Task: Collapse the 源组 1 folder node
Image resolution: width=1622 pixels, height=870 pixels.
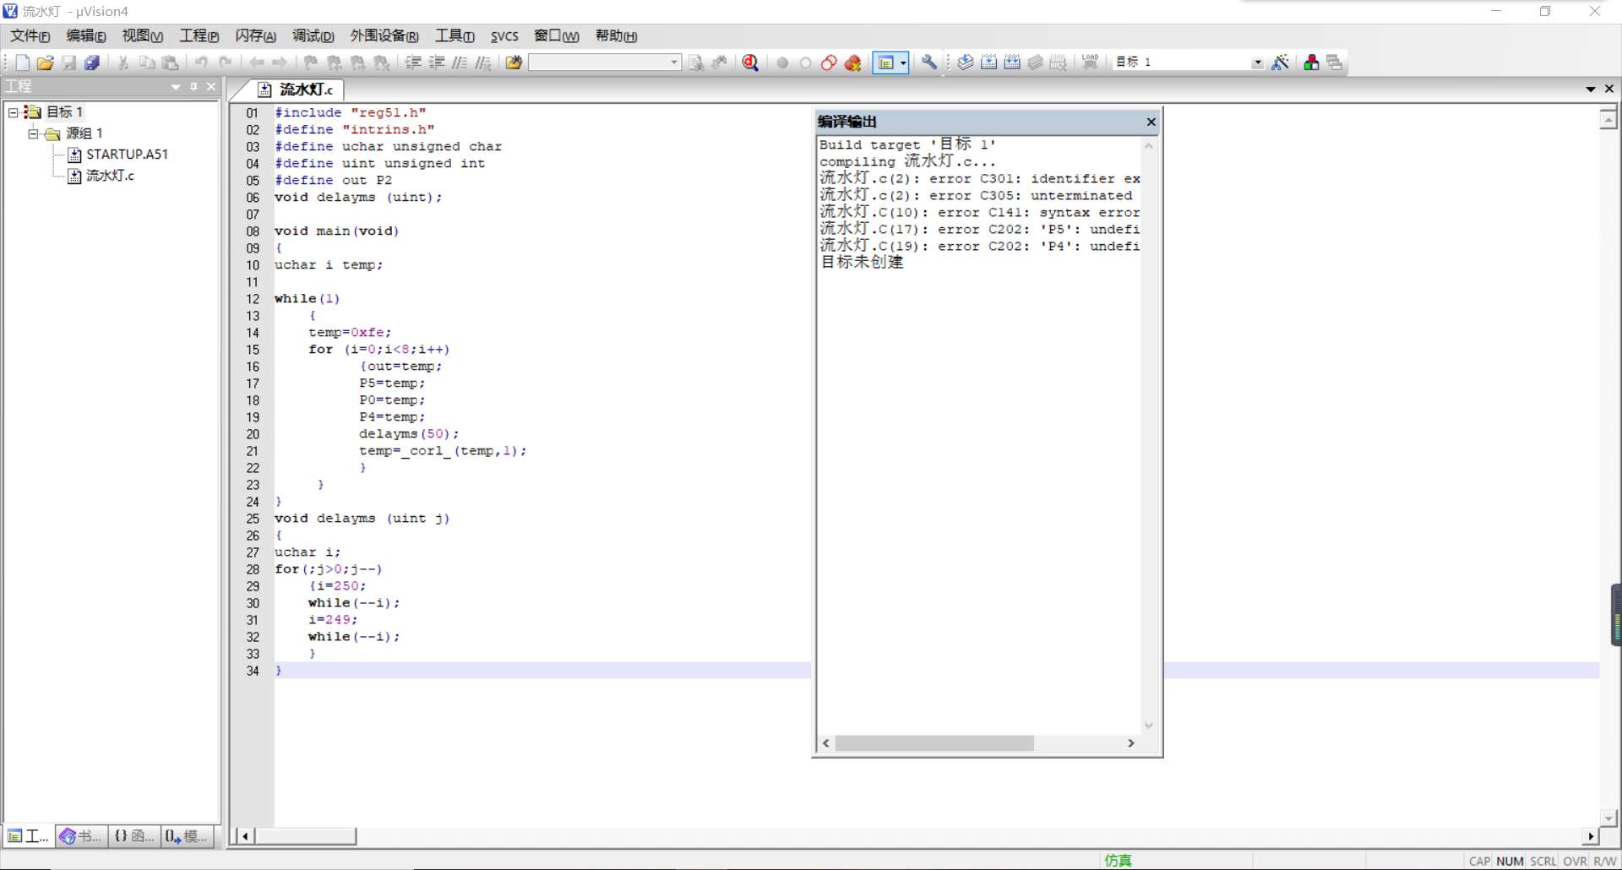Action: (x=33, y=133)
